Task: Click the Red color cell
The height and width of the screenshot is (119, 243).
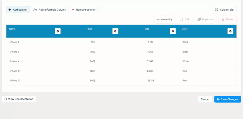Action: pos(185,80)
